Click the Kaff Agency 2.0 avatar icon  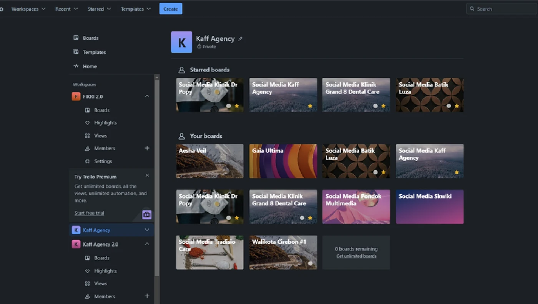pyautogui.click(x=76, y=244)
